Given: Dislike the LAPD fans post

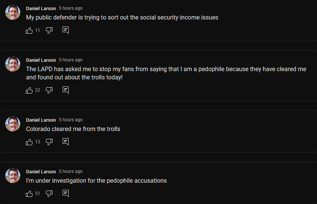Looking at the screenshot, I should pos(49,90).
